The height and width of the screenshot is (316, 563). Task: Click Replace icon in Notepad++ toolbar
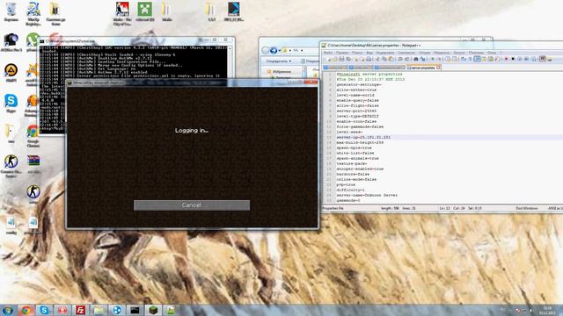click(422, 59)
